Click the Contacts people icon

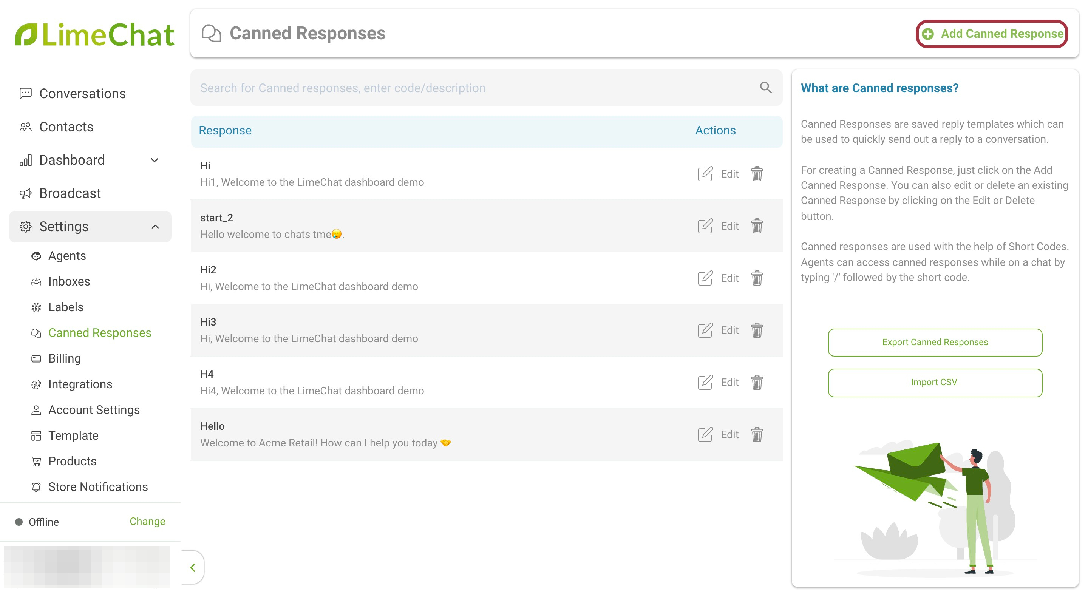point(26,127)
